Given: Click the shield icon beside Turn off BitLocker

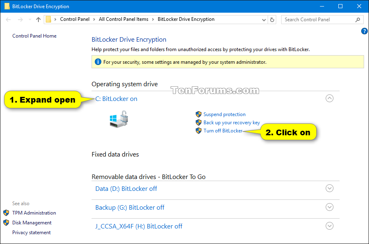Looking at the screenshot, I should [199, 131].
